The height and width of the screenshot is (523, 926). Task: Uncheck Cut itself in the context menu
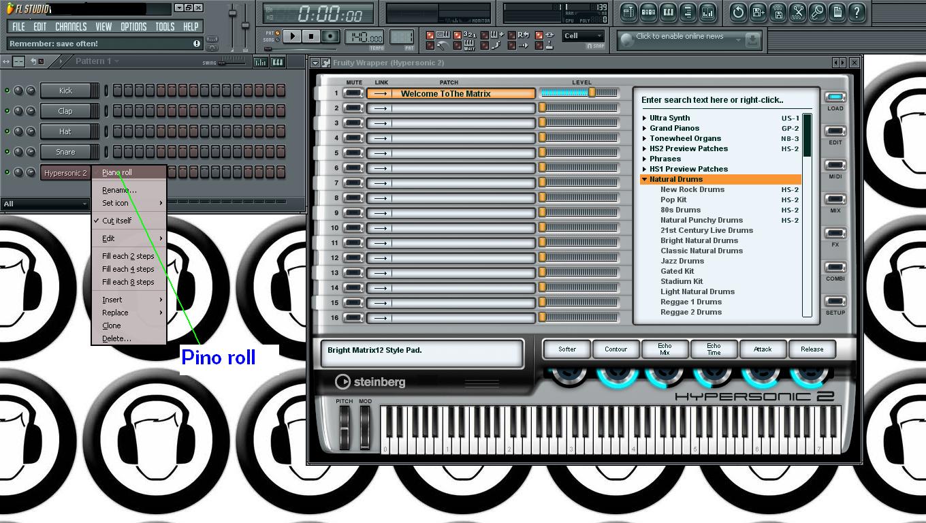pyautogui.click(x=116, y=220)
